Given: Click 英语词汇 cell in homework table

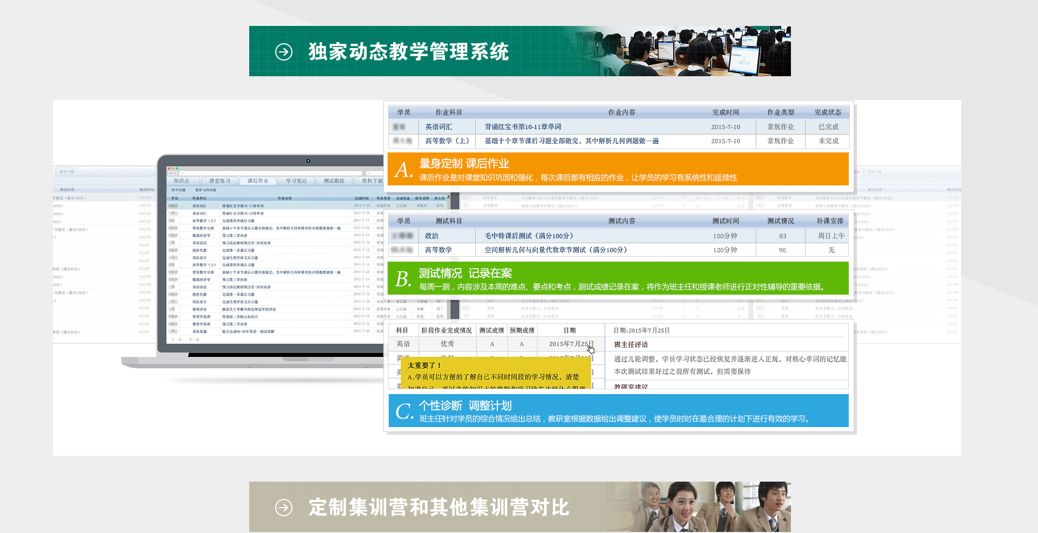Looking at the screenshot, I should pos(438,127).
